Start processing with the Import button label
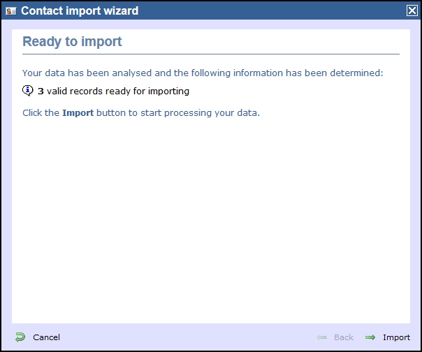This screenshot has width=422, height=352. (396, 337)
